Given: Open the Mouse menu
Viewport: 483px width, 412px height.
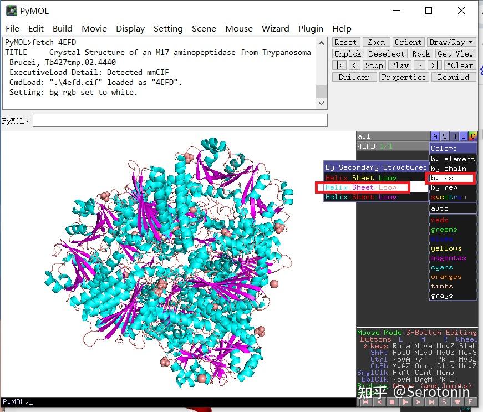Looking at the screenshot, I should coord(239,29).
